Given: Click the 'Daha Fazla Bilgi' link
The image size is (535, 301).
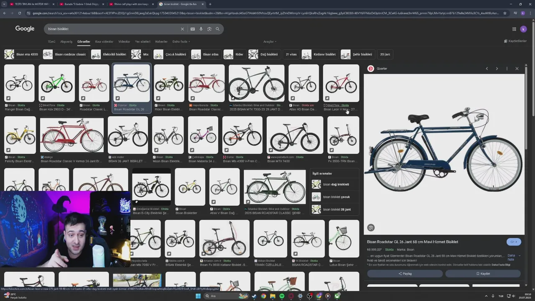Looking at the screenshot, I should pyautogui.click(x=501, y=265).
